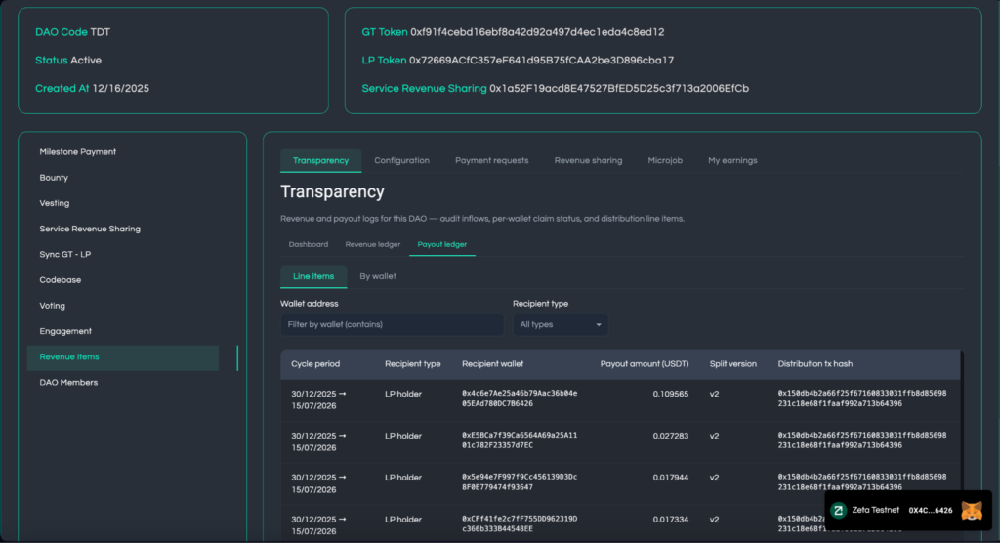Click the Zeta Testnet network label

tap(876, 510)
